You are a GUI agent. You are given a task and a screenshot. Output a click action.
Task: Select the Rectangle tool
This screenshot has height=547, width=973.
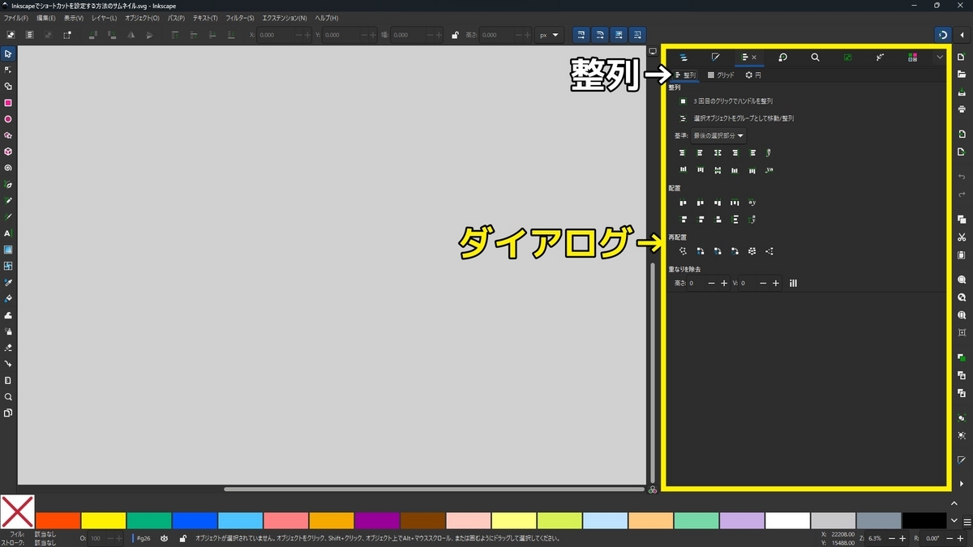click(8, 103)
